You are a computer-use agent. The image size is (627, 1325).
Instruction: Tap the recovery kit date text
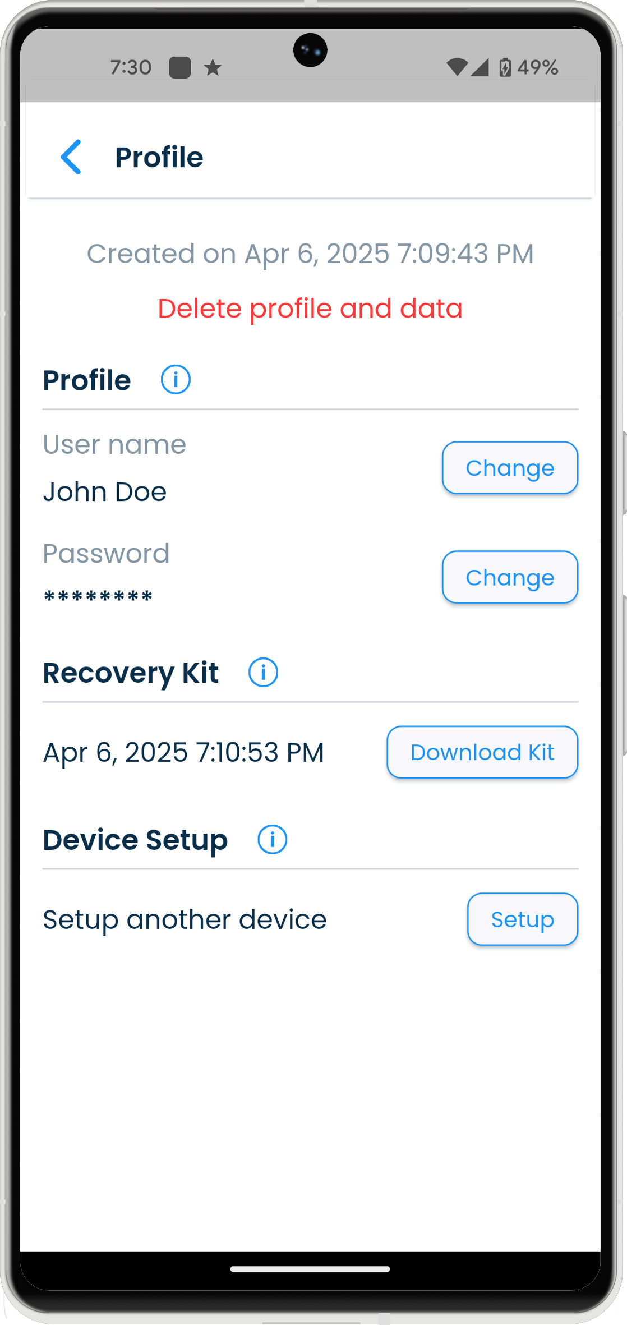tap(184, 752)
